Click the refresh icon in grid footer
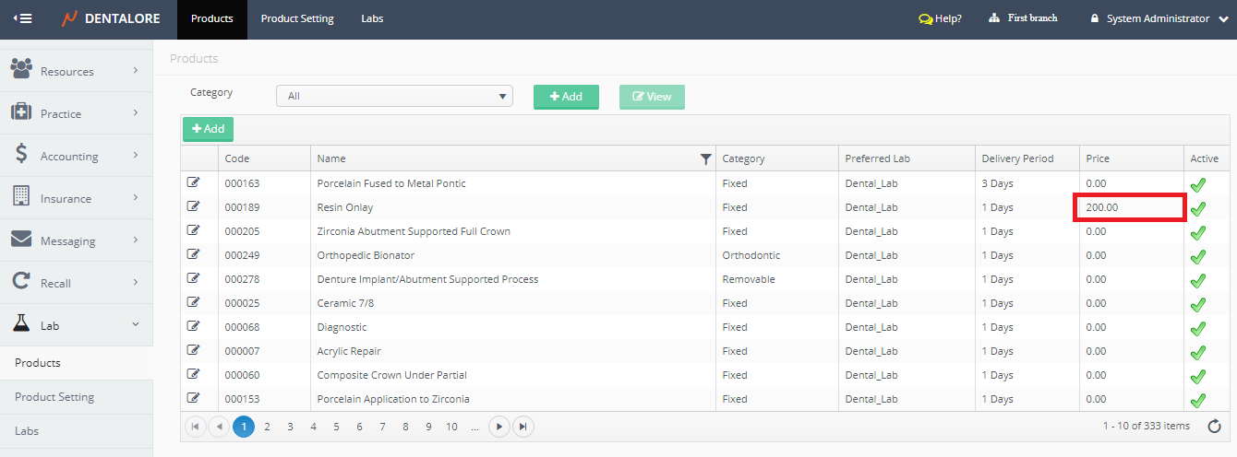1237x457 pixels. click(1215, 426)
